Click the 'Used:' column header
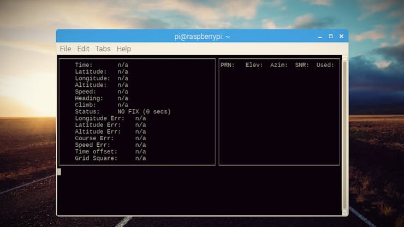 tap(325, 65)
